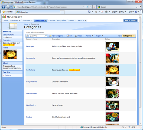This screenshot has width=143, height=130.
Task: Click the browser Back arrow button
Action: click(4, 7)
